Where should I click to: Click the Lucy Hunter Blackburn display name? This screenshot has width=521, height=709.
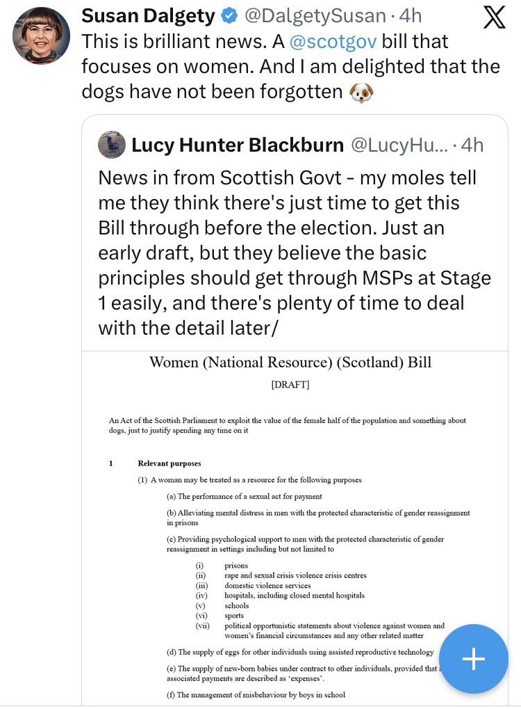[238, 145]
